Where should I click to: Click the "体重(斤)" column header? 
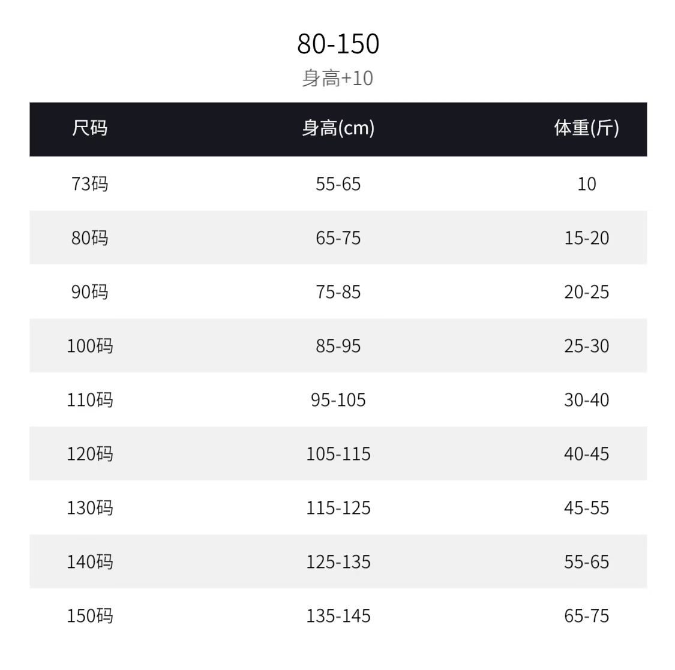coord(586,128)
